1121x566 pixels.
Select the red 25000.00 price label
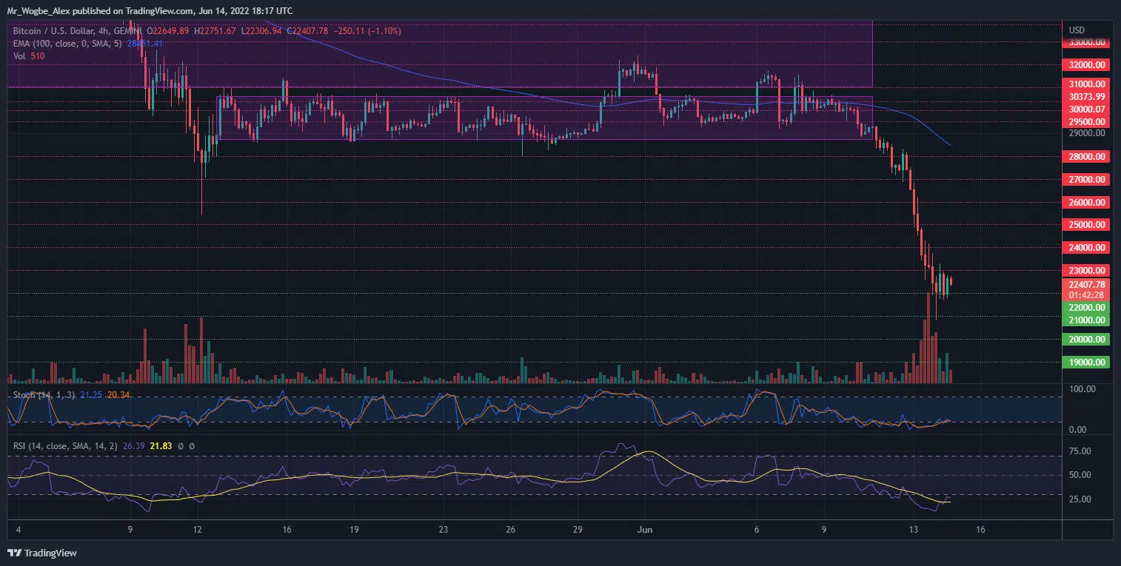(x=1087, y=224)
